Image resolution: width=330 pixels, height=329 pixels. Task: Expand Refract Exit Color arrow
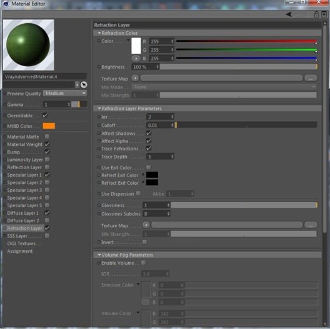[x=143, y=182]
